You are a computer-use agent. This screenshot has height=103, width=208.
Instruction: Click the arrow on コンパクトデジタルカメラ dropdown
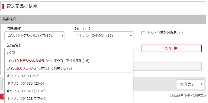point(62,36)
